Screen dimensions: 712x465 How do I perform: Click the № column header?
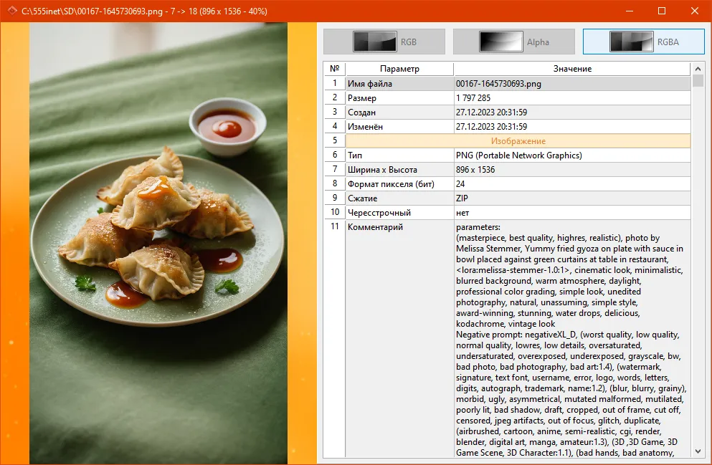(335, 69)
